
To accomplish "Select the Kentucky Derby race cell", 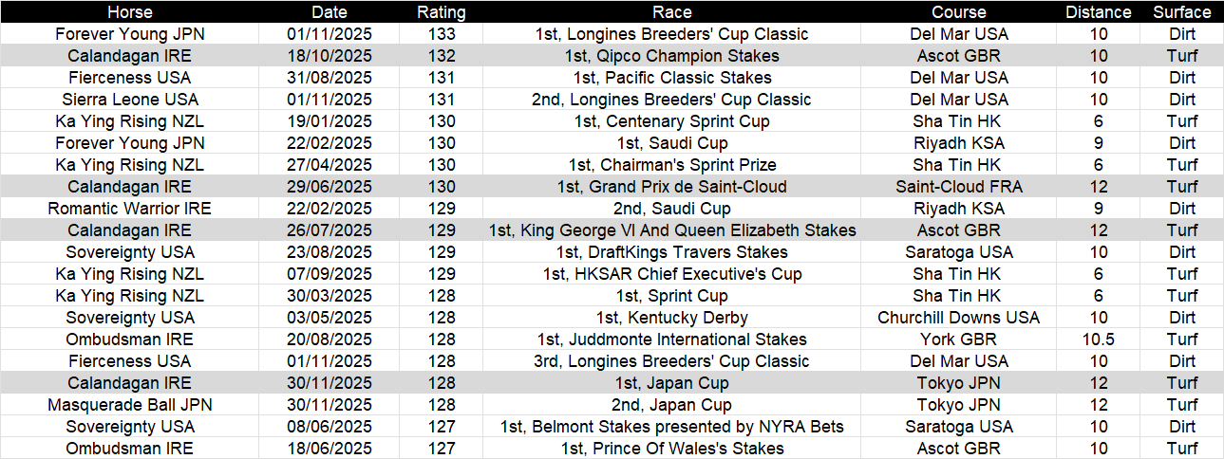I will (672, 318).
